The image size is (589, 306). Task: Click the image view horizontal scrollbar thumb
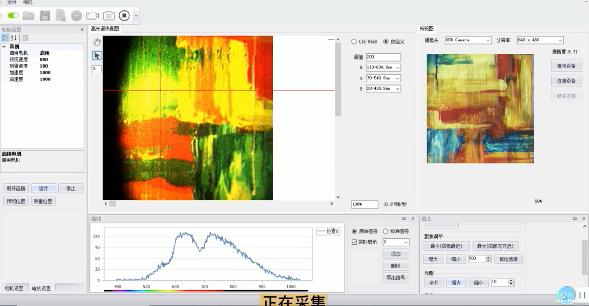[x=113, y=204]
